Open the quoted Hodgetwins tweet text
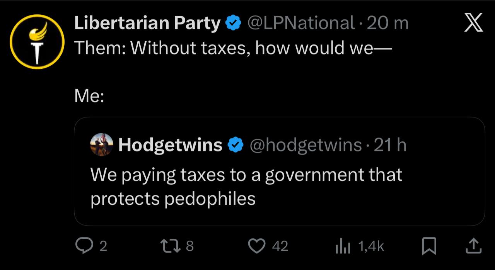Image resolution: width=495 pixels, height=270 pixels. (x=246, y=187)
